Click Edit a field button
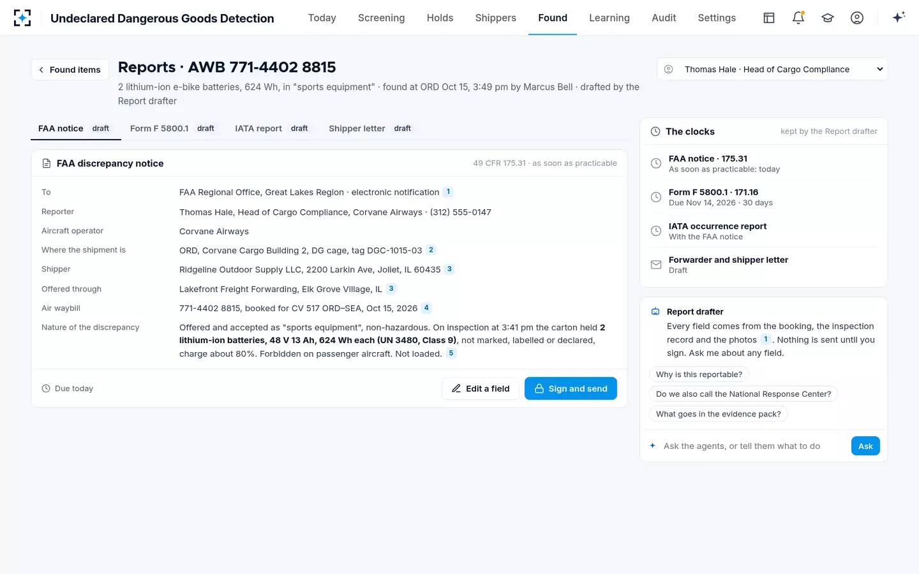919x574 pixels. (481, 388)
